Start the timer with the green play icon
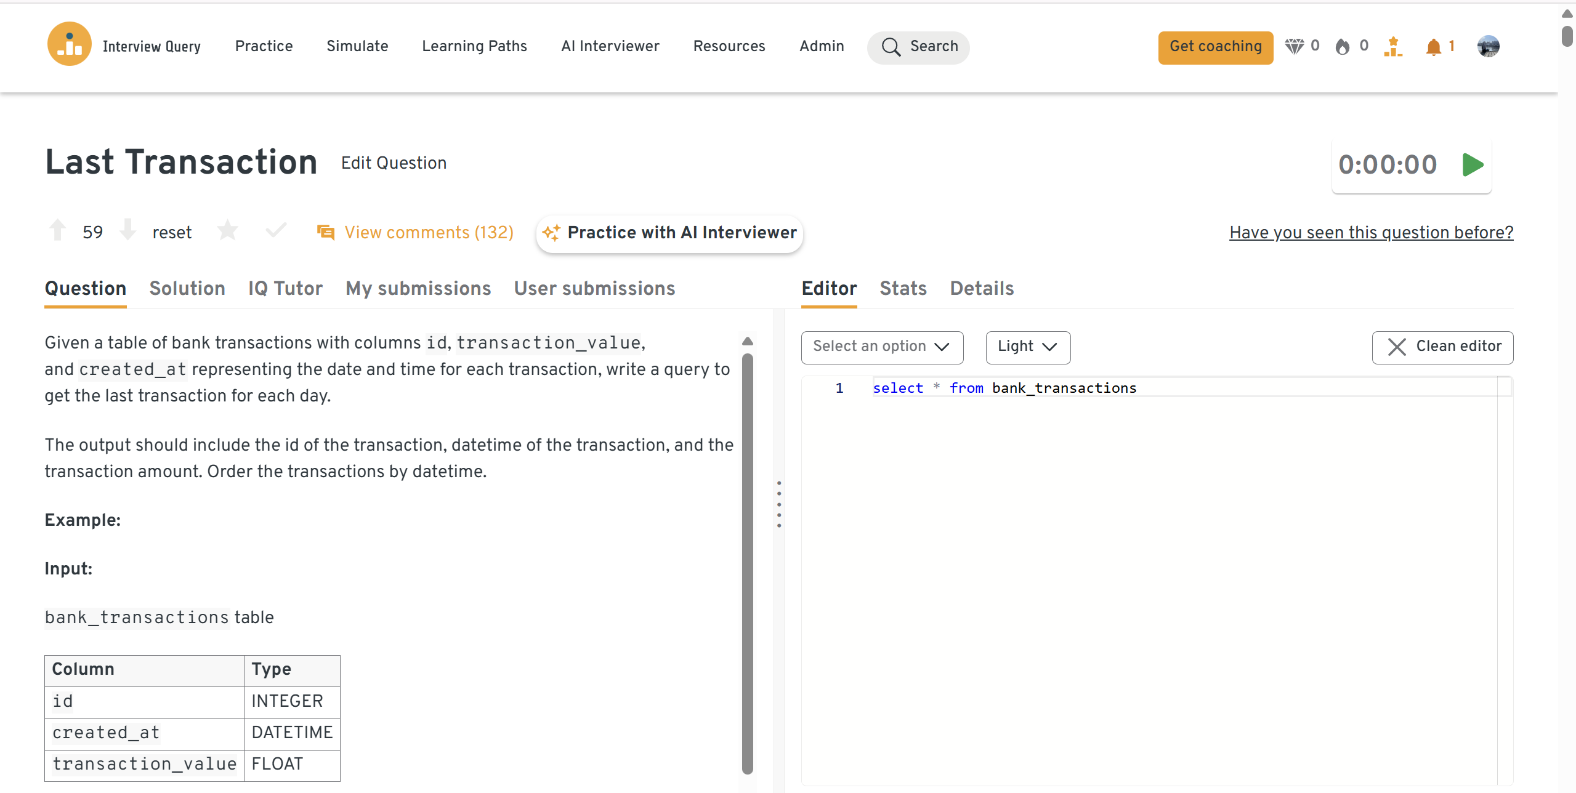This screenshot has height=793, width=1576. pyautogui.click(x=1472, y=165)
